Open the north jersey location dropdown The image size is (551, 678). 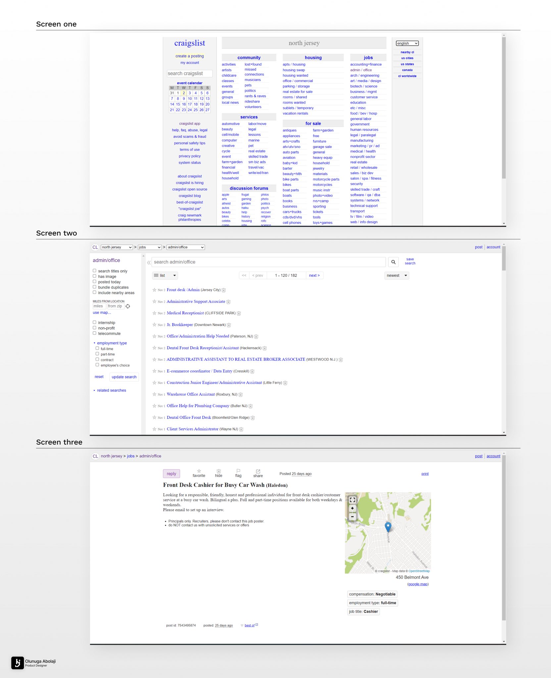click(x=117, y=247)
